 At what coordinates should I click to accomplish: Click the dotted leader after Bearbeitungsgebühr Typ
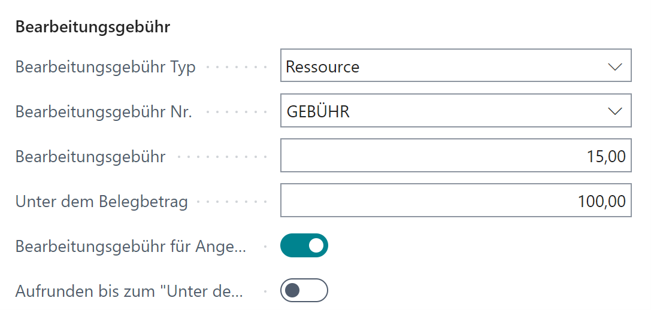point(236,67)
